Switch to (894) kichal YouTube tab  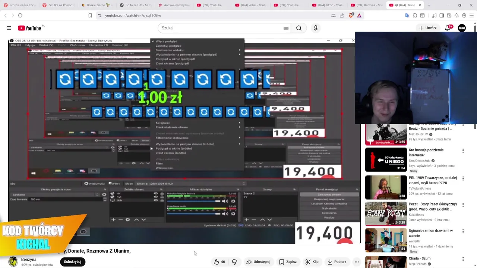252,5
